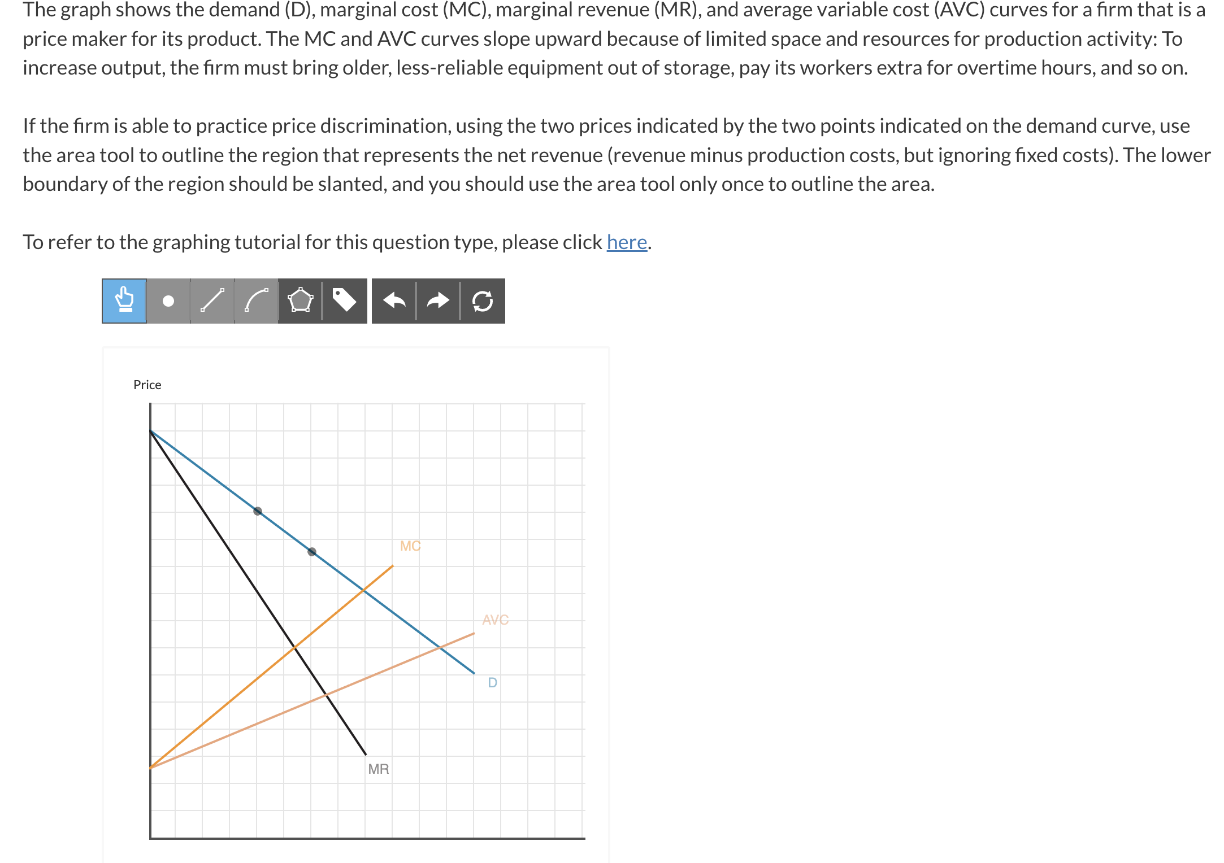Click the Price axis label
Viewport: 1224px width, 863px height.
click(147, 385)
